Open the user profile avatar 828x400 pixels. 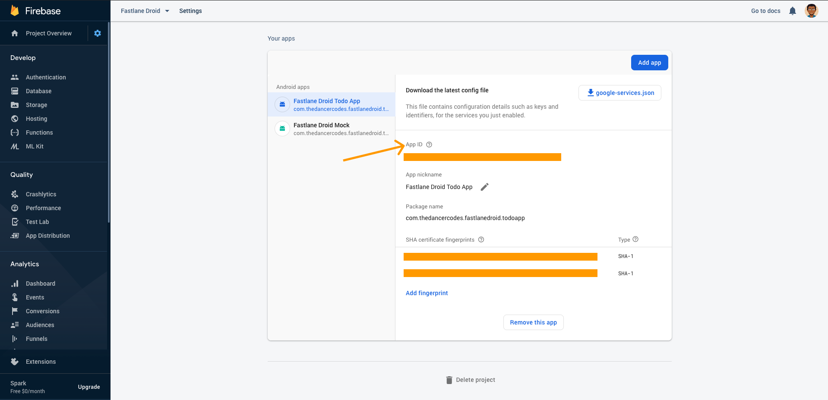tap(811, 11)
